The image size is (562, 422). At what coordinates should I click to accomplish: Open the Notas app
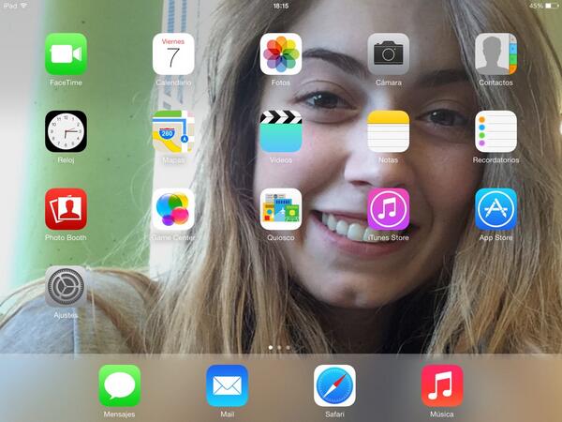pos(389,131)
